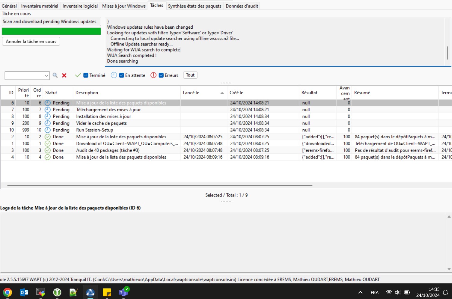Switch to the Inventaire matériel tab

point(39,6)
